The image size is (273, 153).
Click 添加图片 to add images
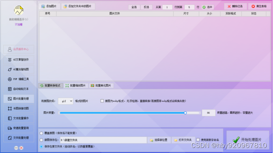click(49, 6)
